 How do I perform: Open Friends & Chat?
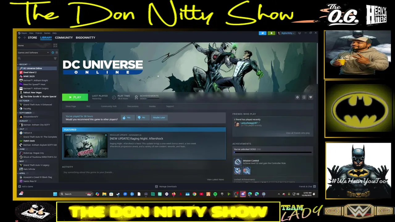[307, 187]
